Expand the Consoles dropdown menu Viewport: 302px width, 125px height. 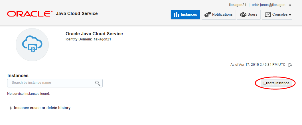pyautogui.click(x=277, y=15)
